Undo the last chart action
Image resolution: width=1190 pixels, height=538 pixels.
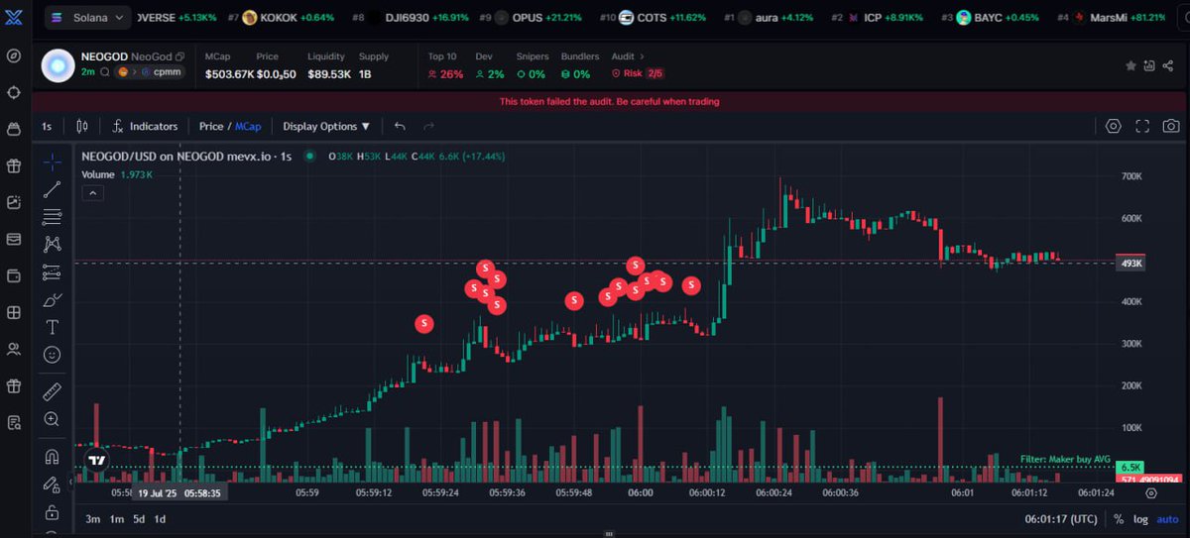click(400, 126)
